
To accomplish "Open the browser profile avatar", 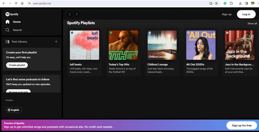I will click(x=253, y=3).
